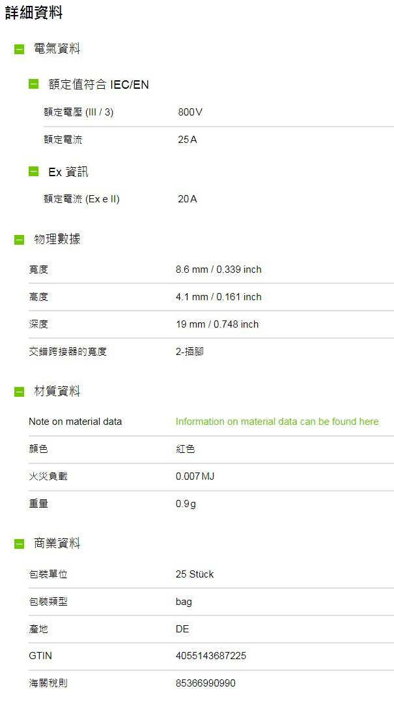The width and height of the screenshot is (394, 712).
Task: Click the 800 V rated voltage value
Action: pyautogui.click(x=190, y=112)
